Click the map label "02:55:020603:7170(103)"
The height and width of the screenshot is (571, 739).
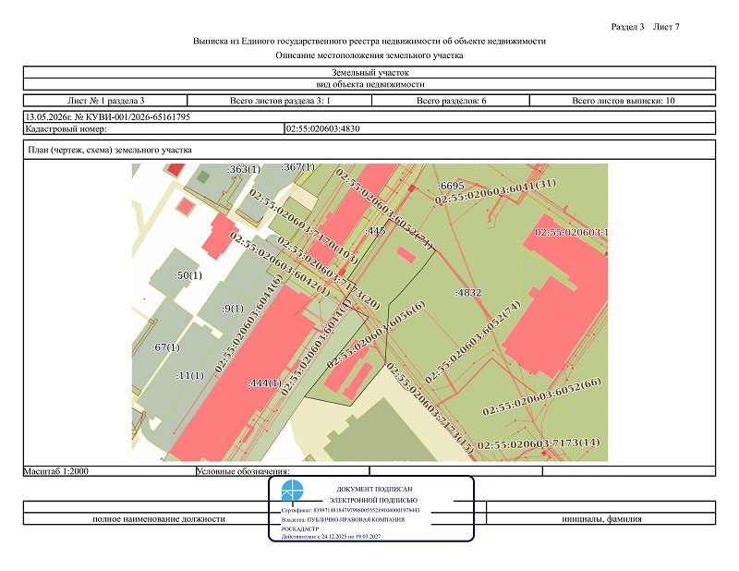(304, 226)
